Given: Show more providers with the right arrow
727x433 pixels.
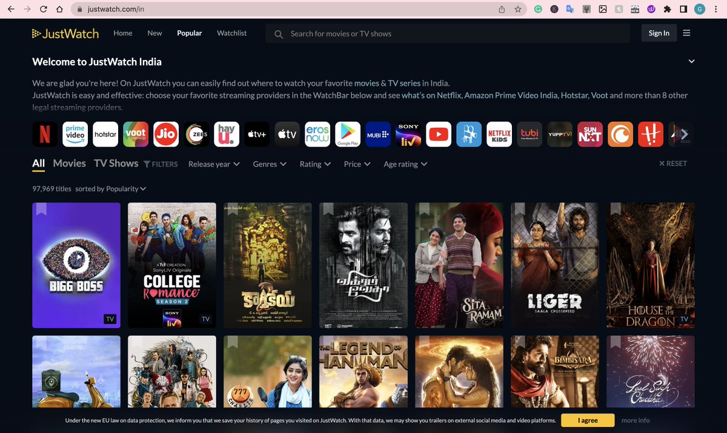Looking at the screenshot, I should [685, 134].
